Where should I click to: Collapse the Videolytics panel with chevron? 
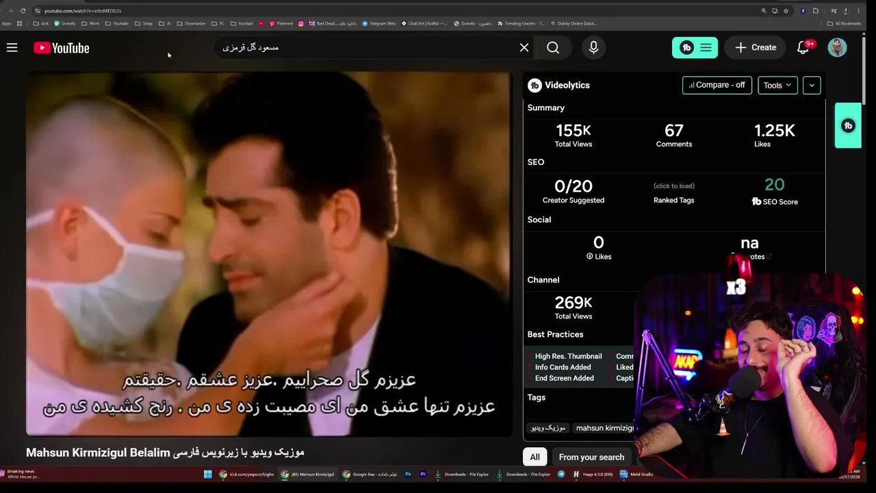pos(812,85)
